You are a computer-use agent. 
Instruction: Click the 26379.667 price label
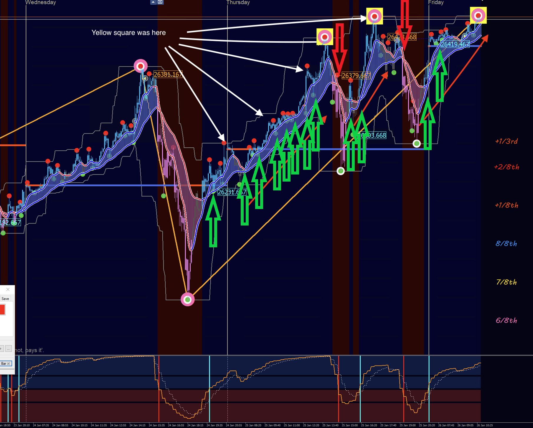coord(356,76)
